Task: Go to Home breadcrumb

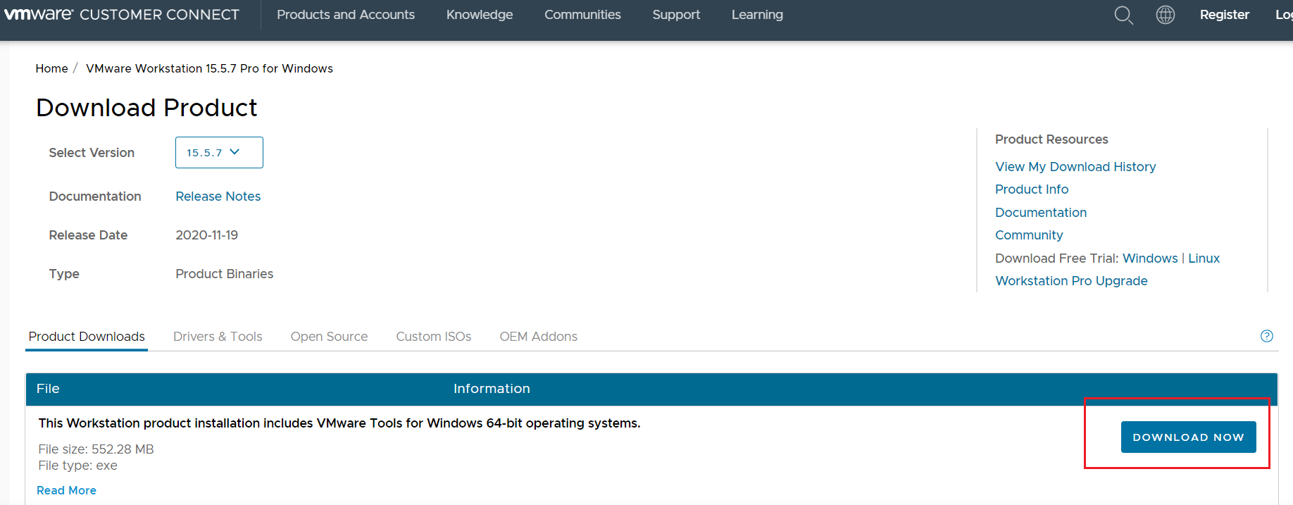Action: point(52,68)
